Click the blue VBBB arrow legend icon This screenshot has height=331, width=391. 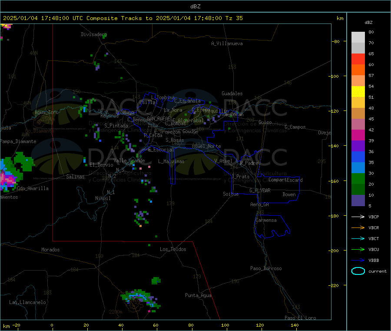(x=358, y=261)
